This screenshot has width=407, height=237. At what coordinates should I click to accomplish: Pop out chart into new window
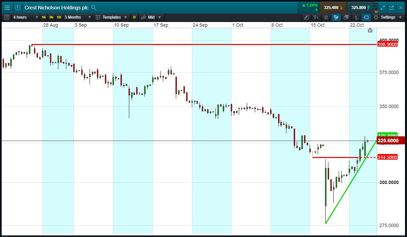(x=392, y=7)
